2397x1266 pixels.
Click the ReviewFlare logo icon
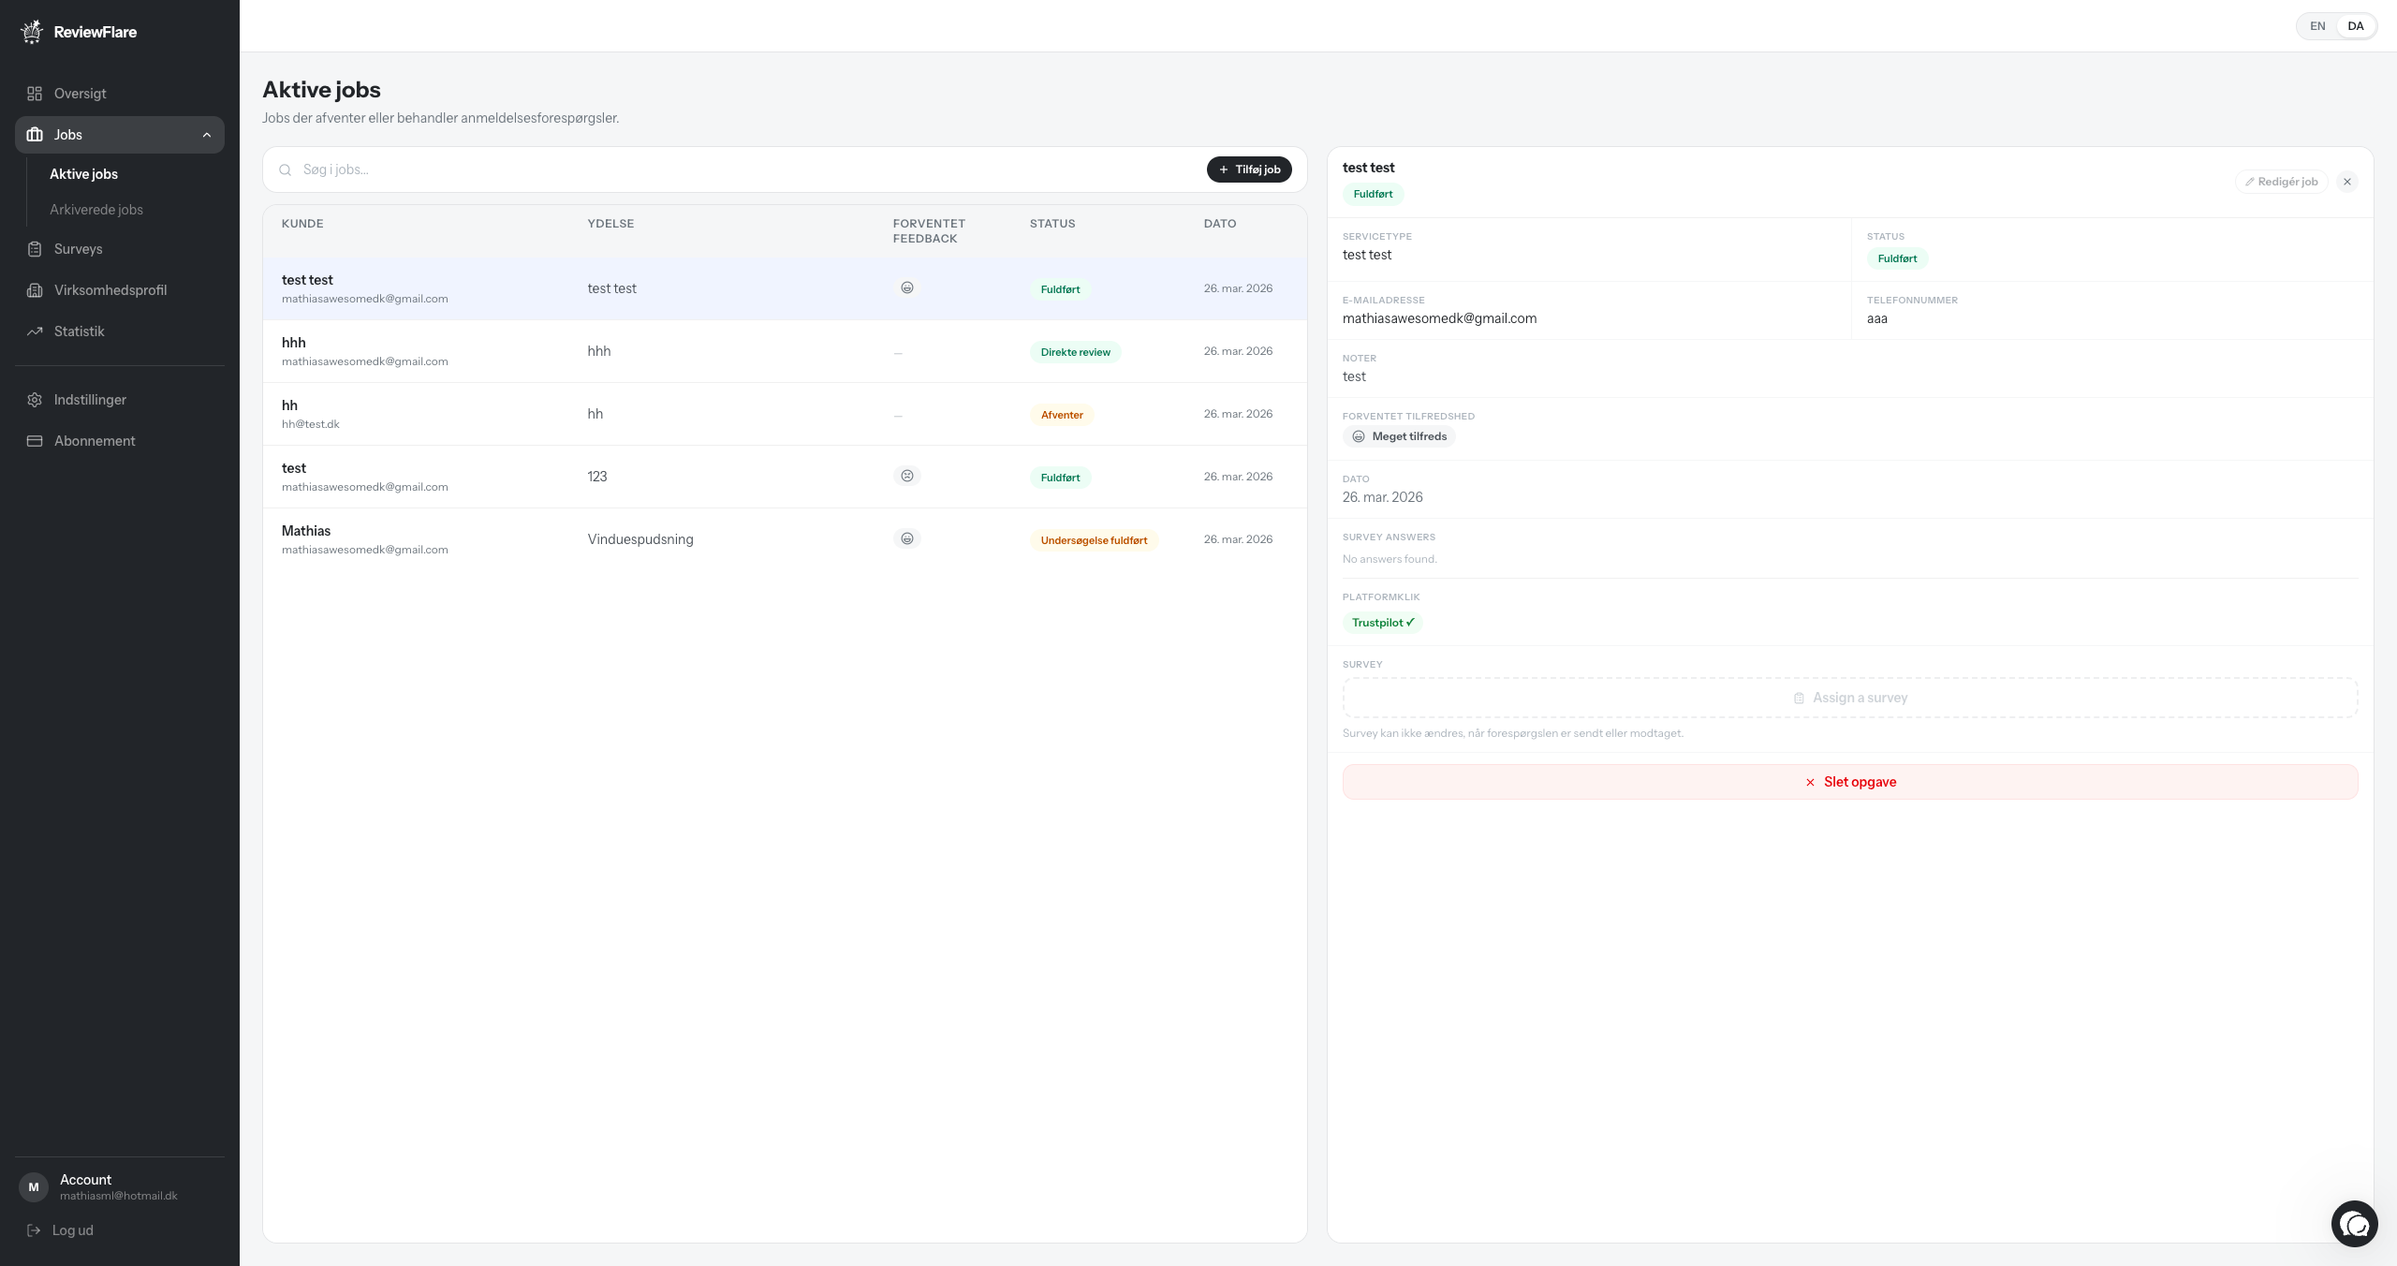(x=32, y=32)
